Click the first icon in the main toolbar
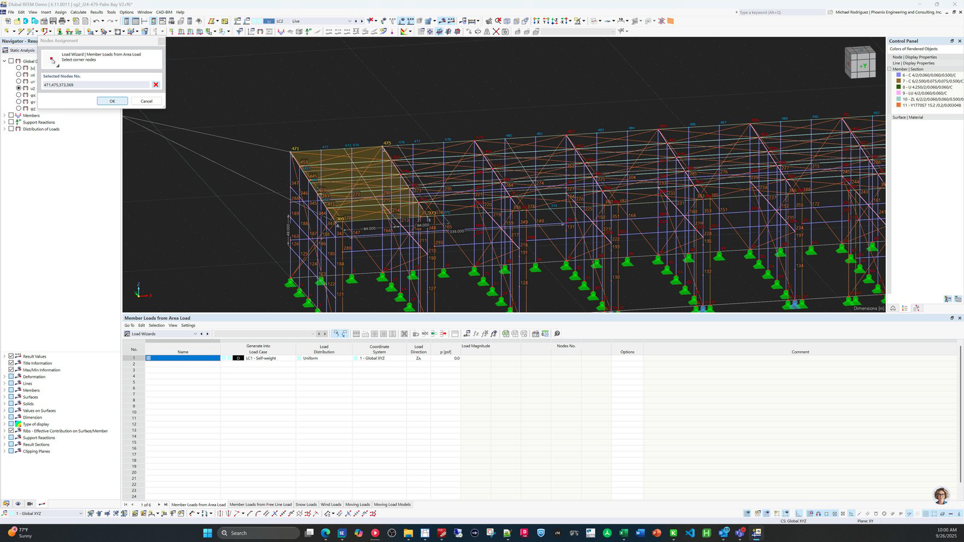 (x=8, y=21)
